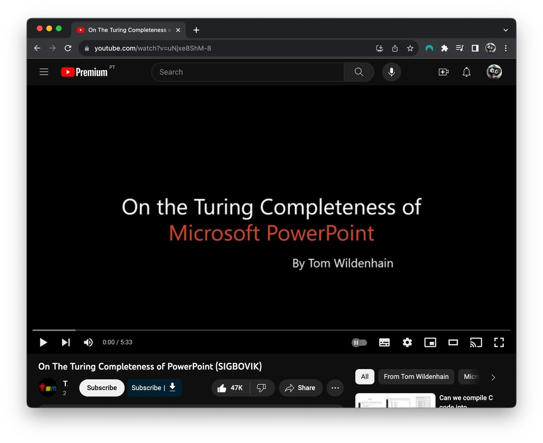Start voice search with microphone icon
Viewport: 543px width, 443px height.
(x=391, y=72)
